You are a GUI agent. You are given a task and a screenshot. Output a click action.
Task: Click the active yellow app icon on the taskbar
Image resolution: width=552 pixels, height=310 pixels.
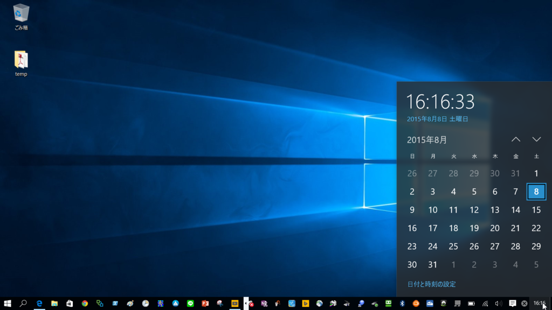coord(235,304)
